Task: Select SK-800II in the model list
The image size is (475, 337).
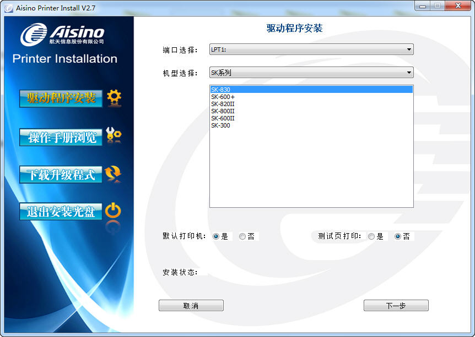Action: tap(311, 111)
